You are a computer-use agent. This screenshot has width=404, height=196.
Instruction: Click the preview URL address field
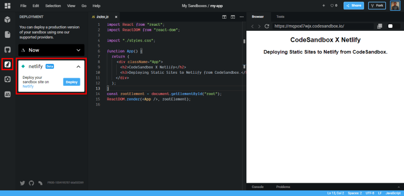323,26
